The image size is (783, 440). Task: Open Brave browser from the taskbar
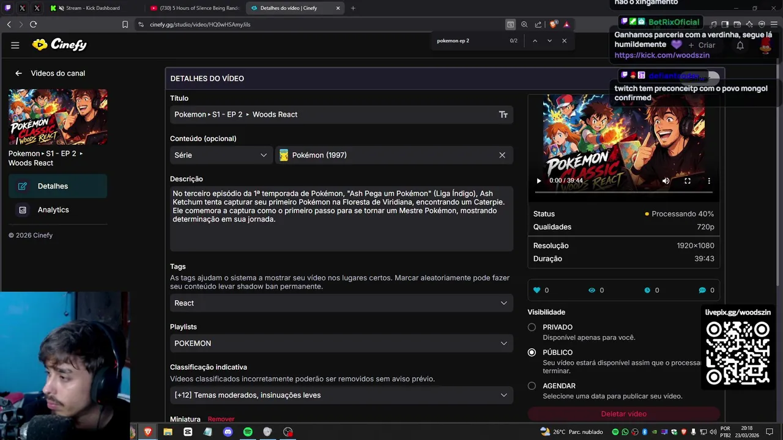147,432
